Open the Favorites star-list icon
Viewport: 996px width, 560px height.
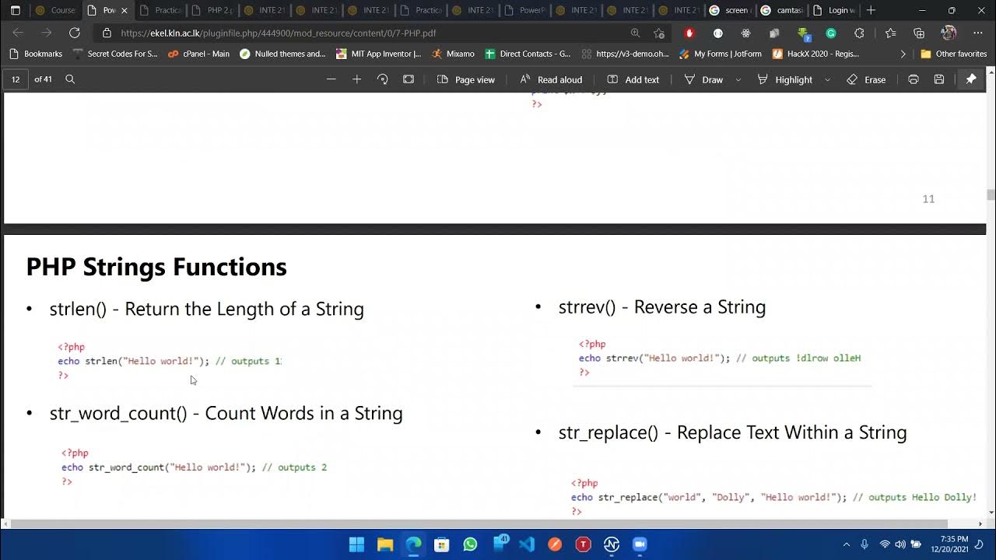pos(890,33)
